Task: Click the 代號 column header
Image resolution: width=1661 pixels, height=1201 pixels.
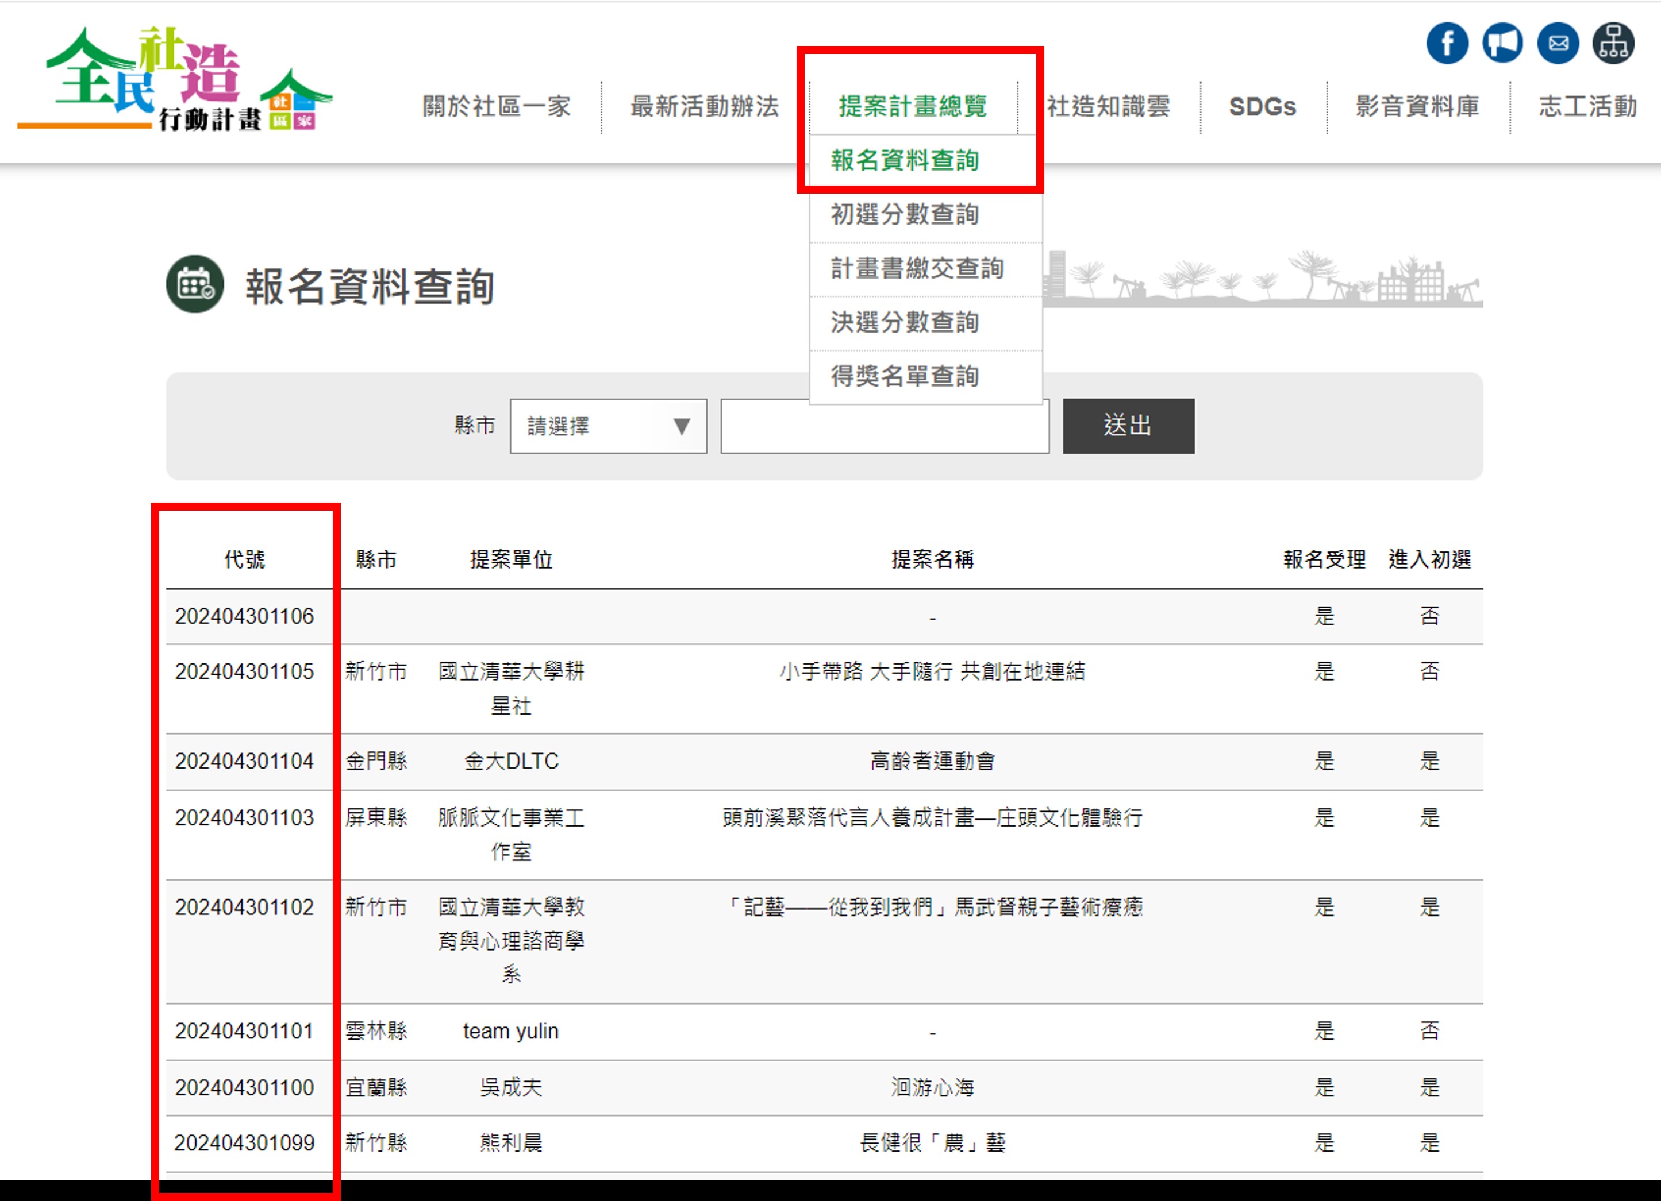Action: (245, 559)
